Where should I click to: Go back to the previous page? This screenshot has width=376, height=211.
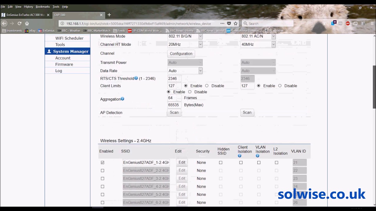click(4, 23)
